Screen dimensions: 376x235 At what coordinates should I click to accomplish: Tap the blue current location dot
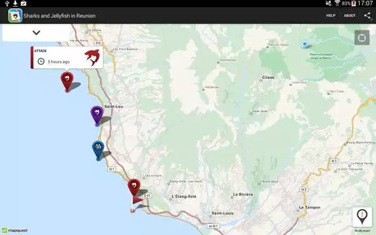point(304,44)
